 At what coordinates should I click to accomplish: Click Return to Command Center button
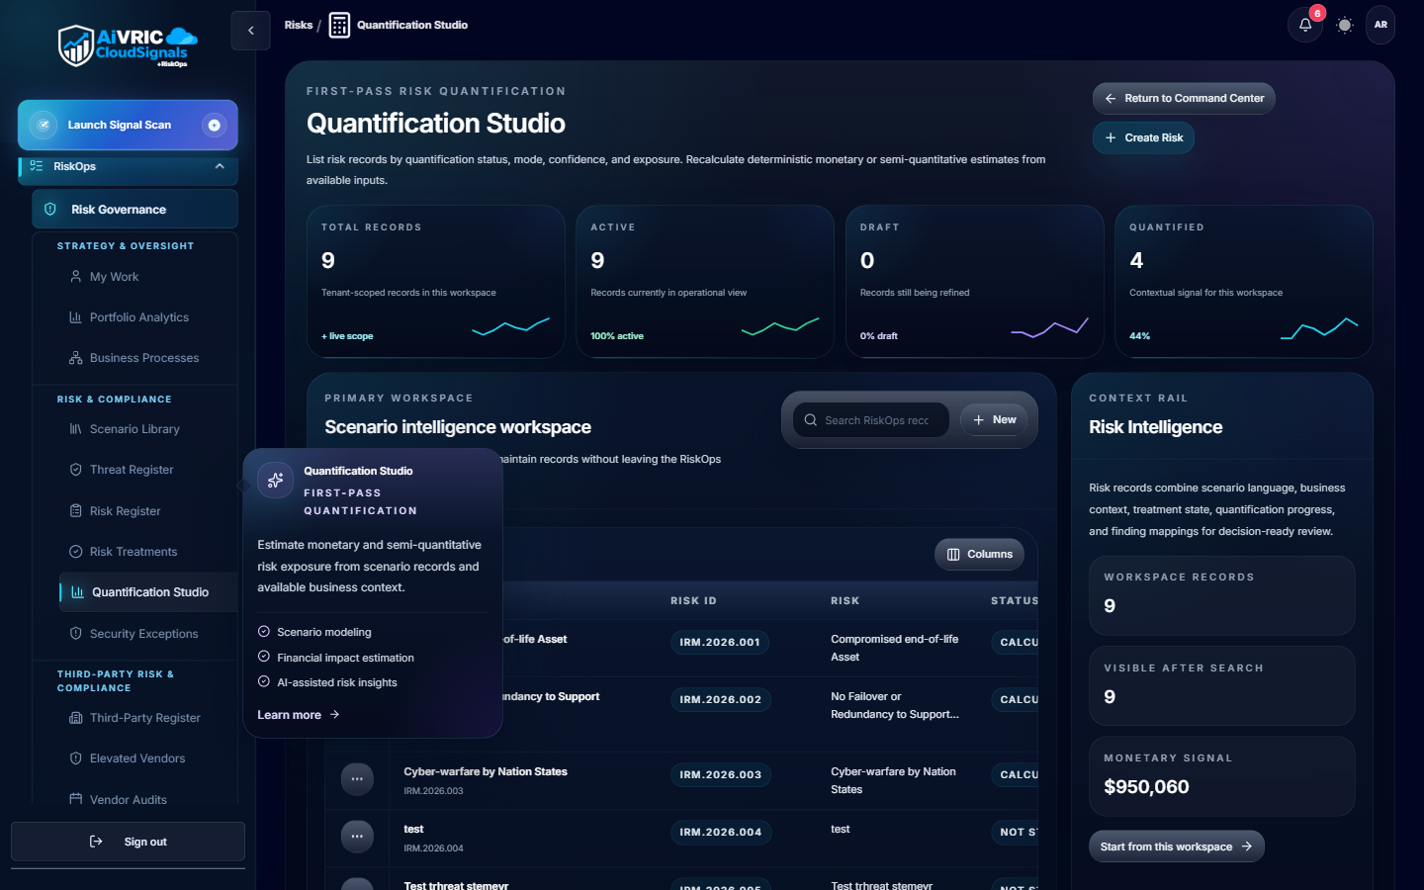tap(1184, 98)
